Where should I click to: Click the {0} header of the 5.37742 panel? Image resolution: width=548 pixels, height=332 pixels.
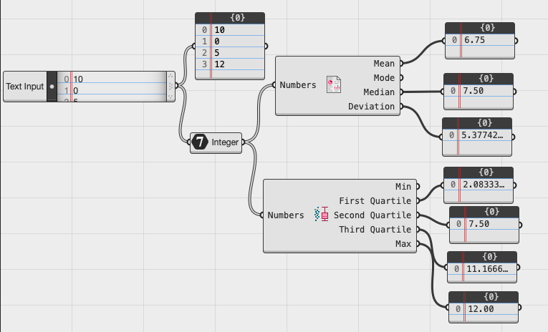477,123
